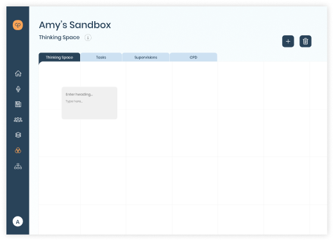This screenshot has height=241, width=334.
Task: Click the orange logo in the sidebar
Action: (x=18, y=25)
